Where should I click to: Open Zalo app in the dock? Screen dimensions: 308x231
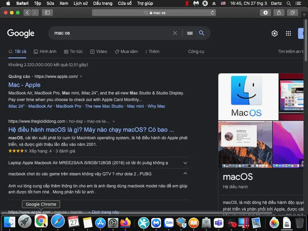click(169, 223)
